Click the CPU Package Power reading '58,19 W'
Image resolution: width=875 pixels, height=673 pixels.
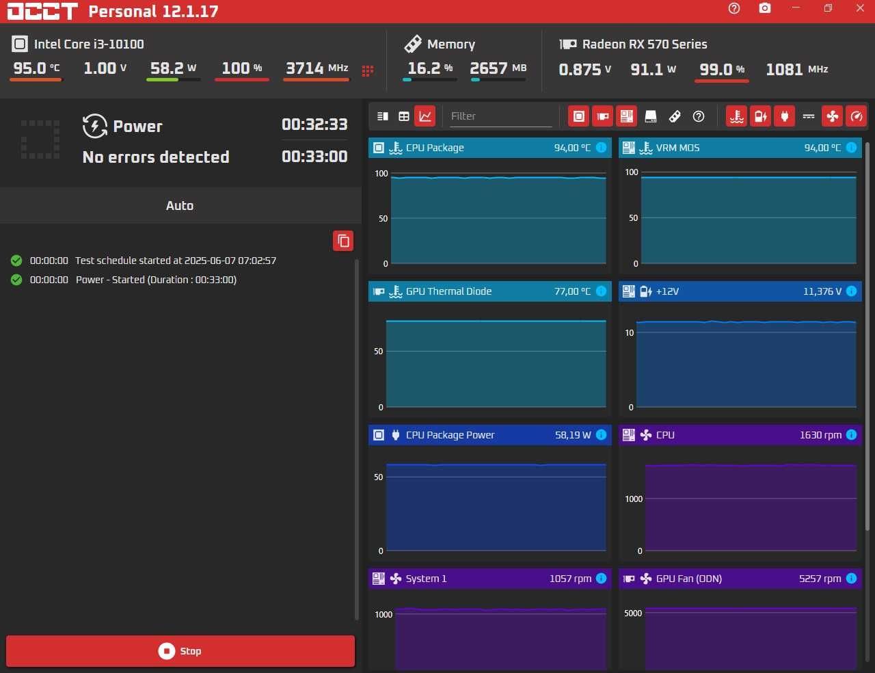pos(573,435)
